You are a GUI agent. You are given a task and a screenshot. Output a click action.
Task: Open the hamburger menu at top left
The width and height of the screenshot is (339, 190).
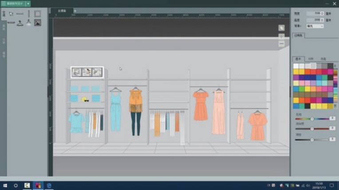pos(4,3)
